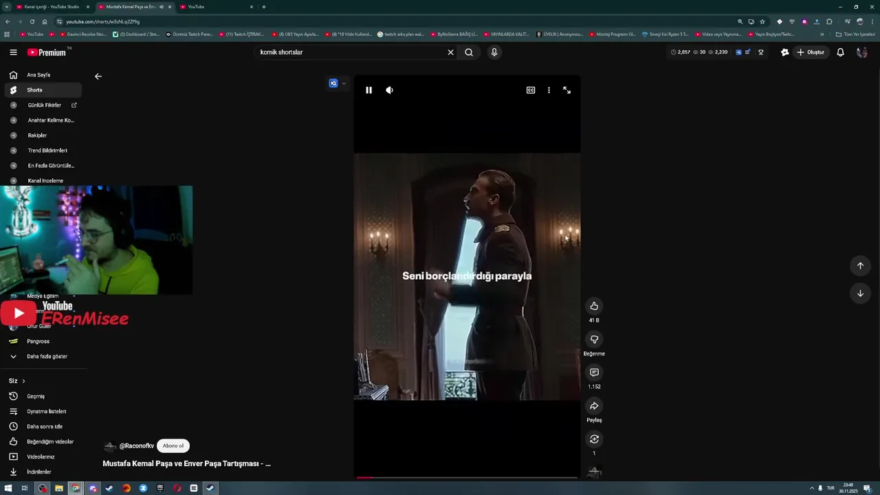Pause the playing Short video

[x=368, y=90]
